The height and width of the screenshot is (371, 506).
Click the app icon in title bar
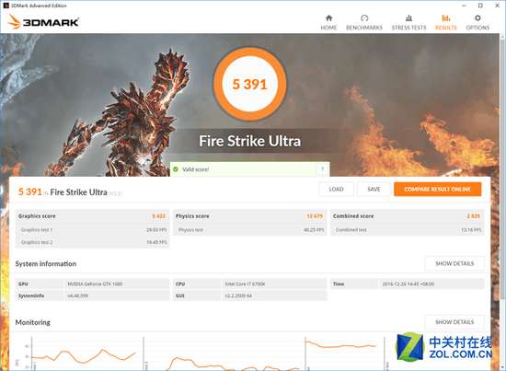pyautogui.click(x=6, y=6)
